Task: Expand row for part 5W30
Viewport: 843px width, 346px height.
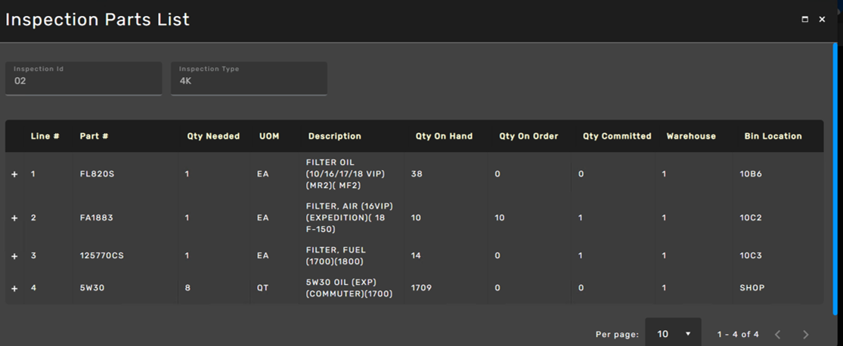Action: coord(14,288)
